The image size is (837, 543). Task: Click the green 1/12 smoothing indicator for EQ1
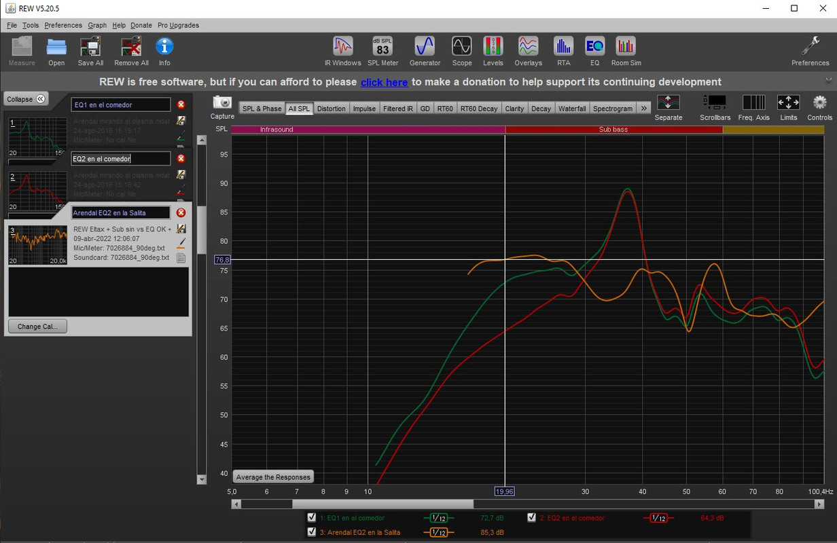coord(439,518)
